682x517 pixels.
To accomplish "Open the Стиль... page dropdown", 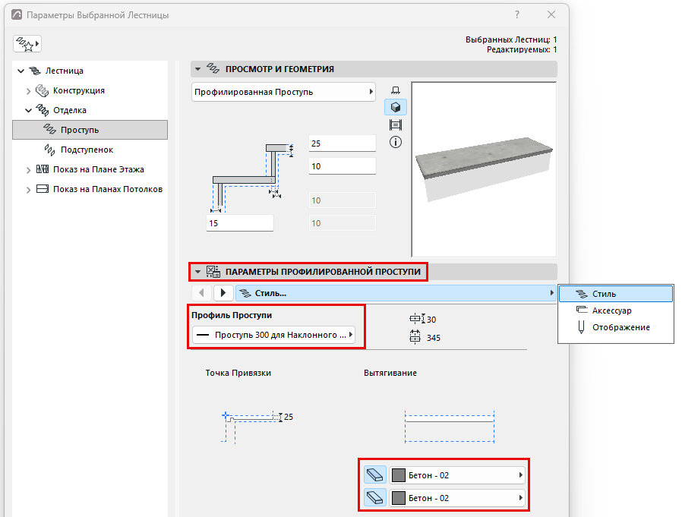I will [396, 293].
